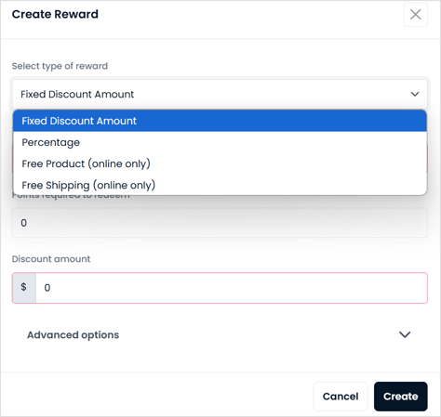This screenshot has width=441, height=417.
Task: Click the reward type dropdown chevron arrow
Action: (415, 94)
